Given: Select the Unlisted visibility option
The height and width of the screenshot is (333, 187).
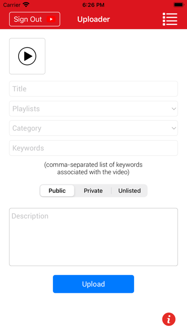Looking at the screenshot, I should coord(129,190).
